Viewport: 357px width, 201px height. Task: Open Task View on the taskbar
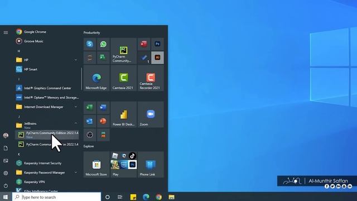tap(120, 197)
